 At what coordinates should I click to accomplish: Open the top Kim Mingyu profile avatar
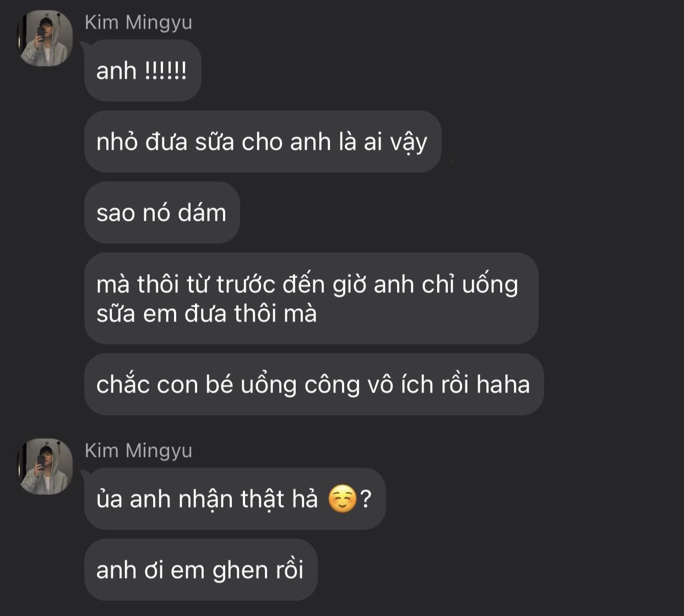coord(46,39)
